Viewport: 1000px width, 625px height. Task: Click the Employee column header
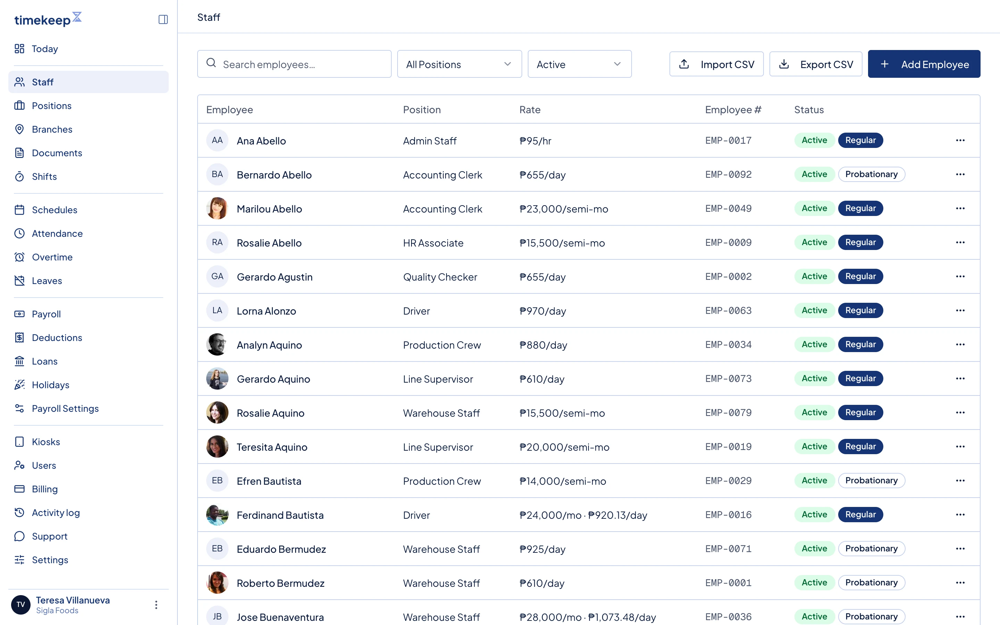click(229, 109)
